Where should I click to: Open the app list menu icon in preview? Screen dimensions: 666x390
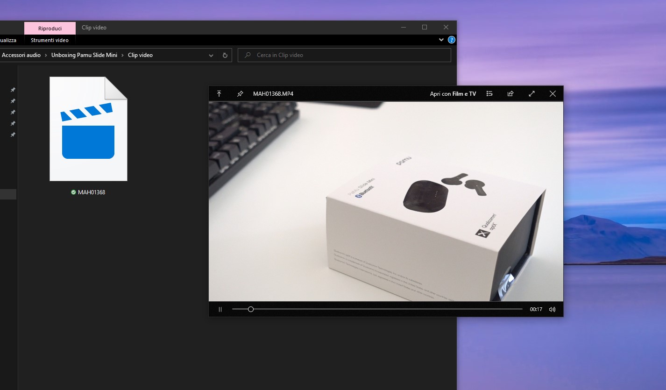click(489, 93)
